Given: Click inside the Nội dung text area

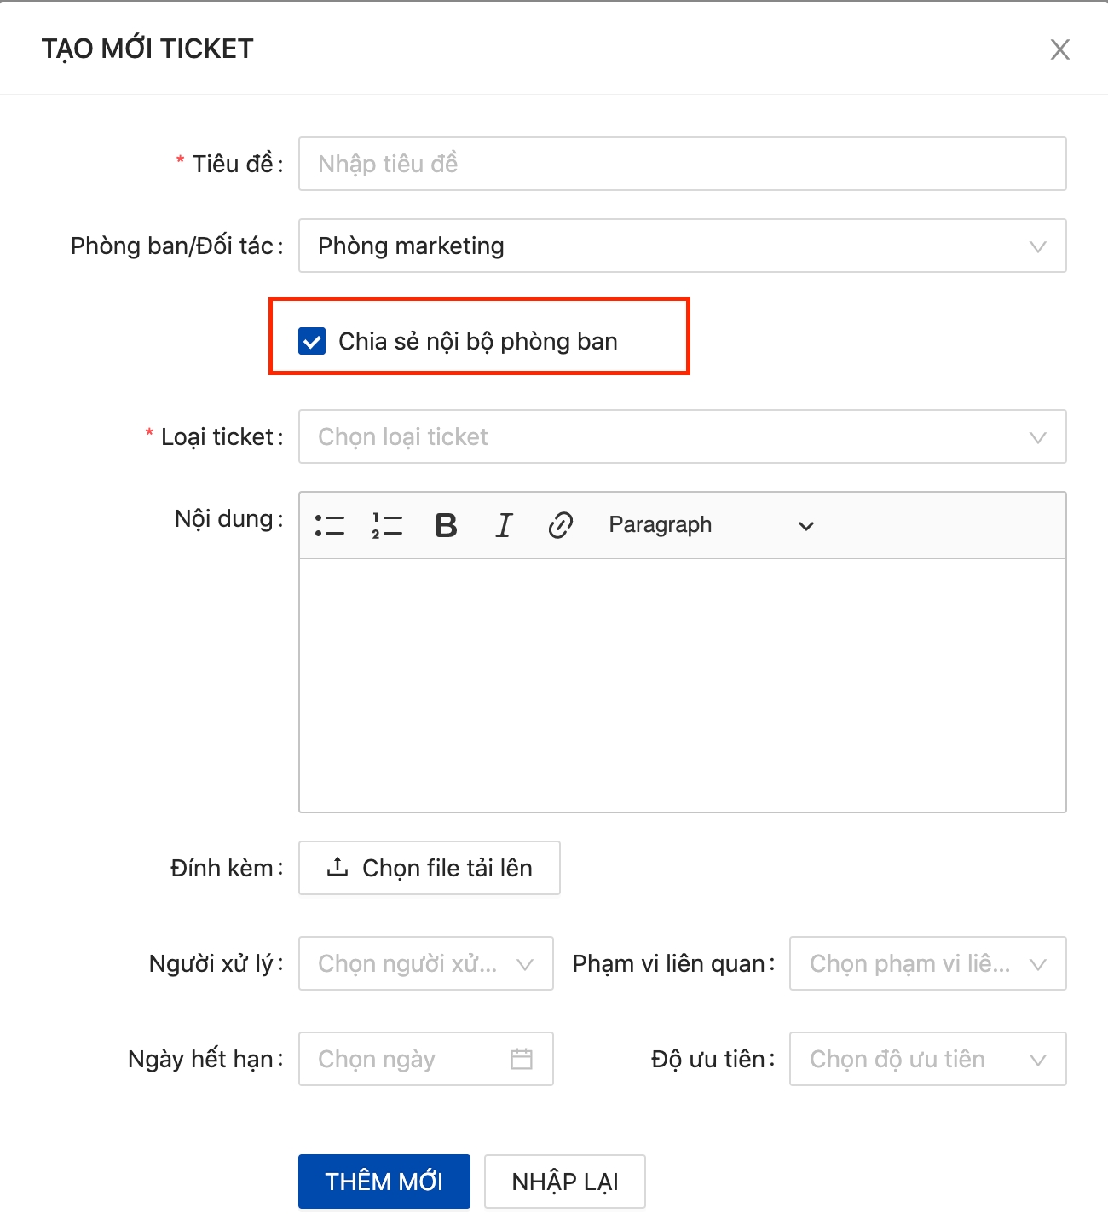Looking at the screenshot, I should coord(682,685).
